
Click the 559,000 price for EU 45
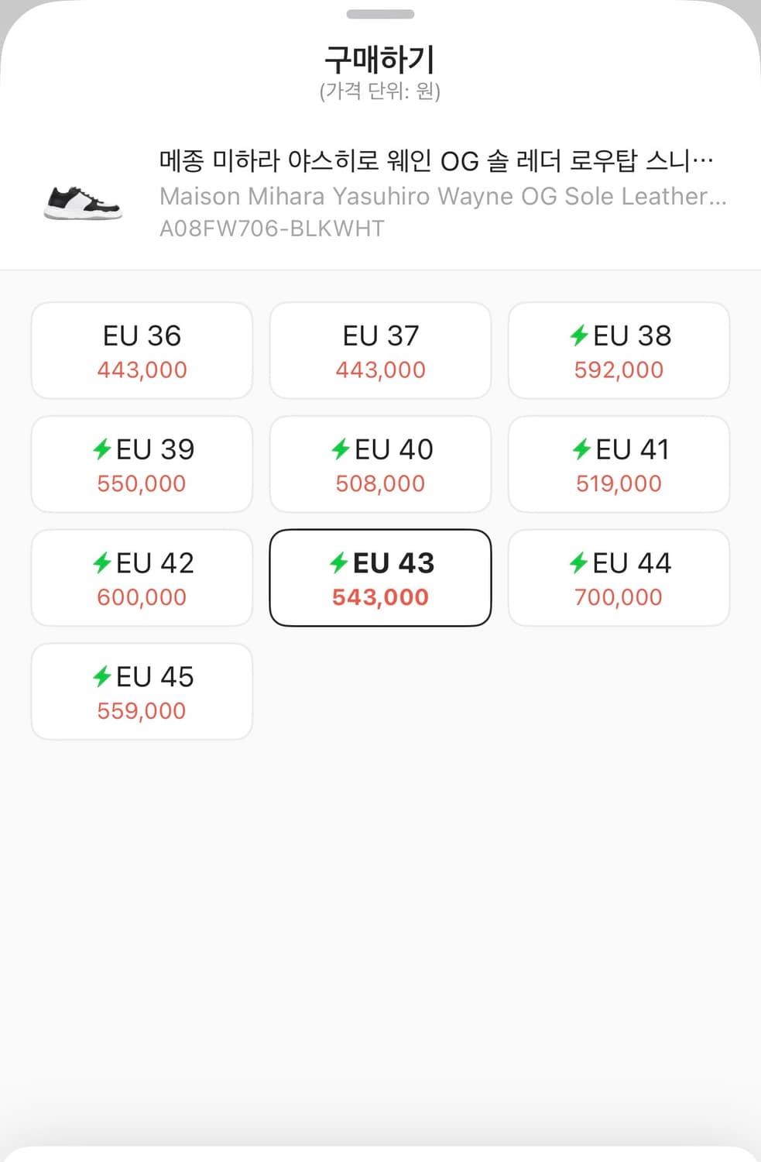[x=142, y=711]
